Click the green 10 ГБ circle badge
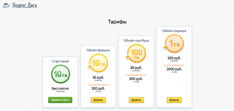 pyautogui.click(x=61, y=74)
